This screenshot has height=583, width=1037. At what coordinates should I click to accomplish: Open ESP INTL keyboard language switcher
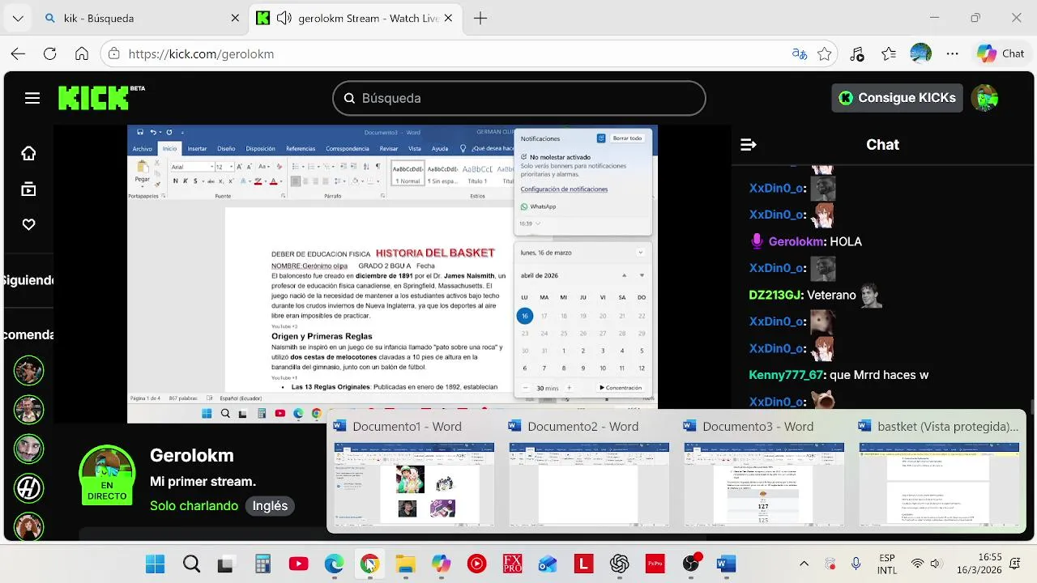pos(887,564)
